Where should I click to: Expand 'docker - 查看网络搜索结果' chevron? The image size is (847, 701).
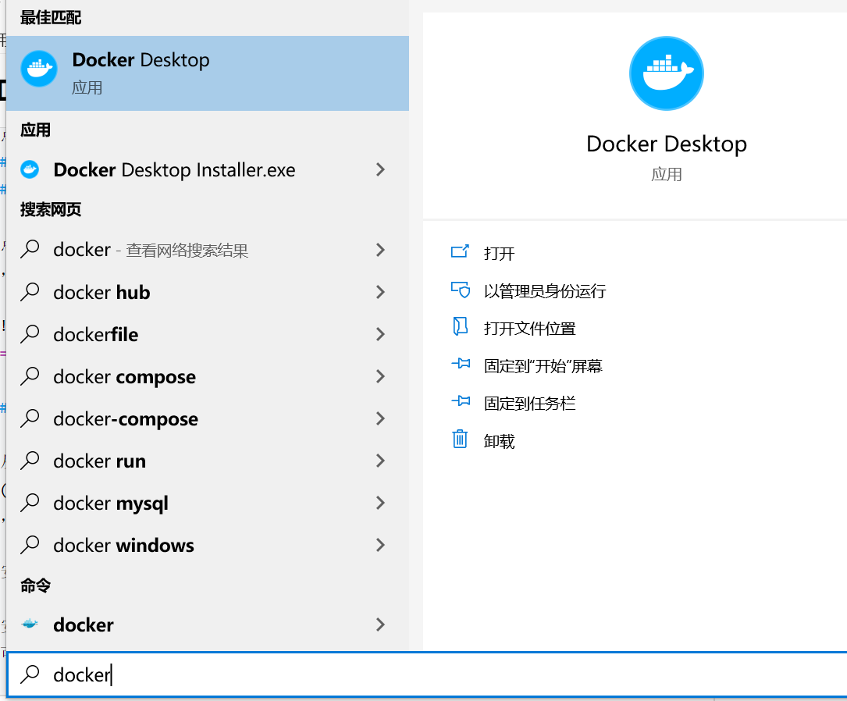click(x=380, y=250)
